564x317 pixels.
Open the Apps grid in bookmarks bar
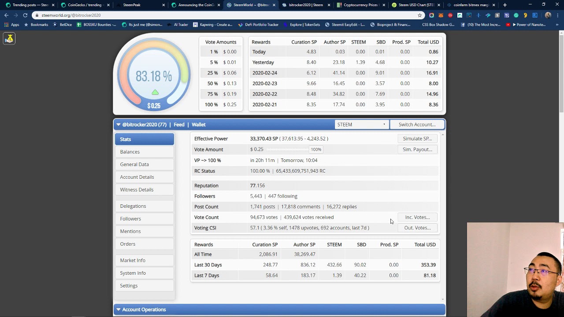[11, 25]
